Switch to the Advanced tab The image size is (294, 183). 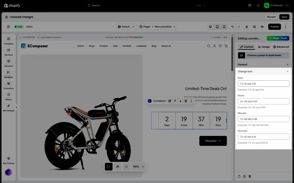coord(281,47)
